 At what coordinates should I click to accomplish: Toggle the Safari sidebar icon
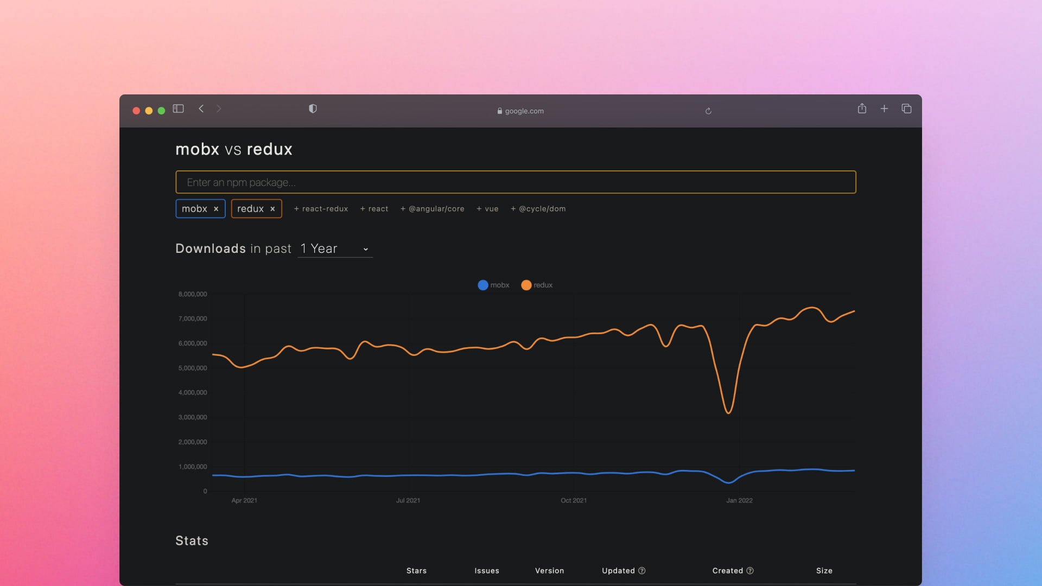point(178,109)
